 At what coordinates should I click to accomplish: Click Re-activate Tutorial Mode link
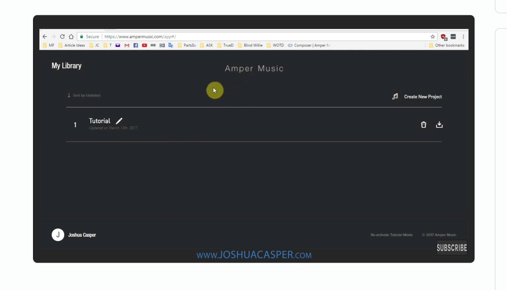pos(391,235)
